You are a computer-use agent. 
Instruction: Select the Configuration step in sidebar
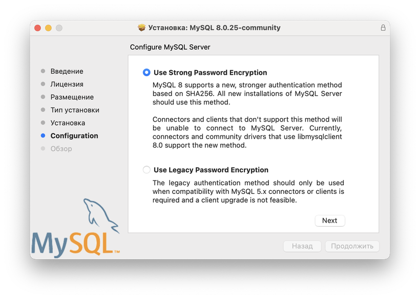[74, 136]
